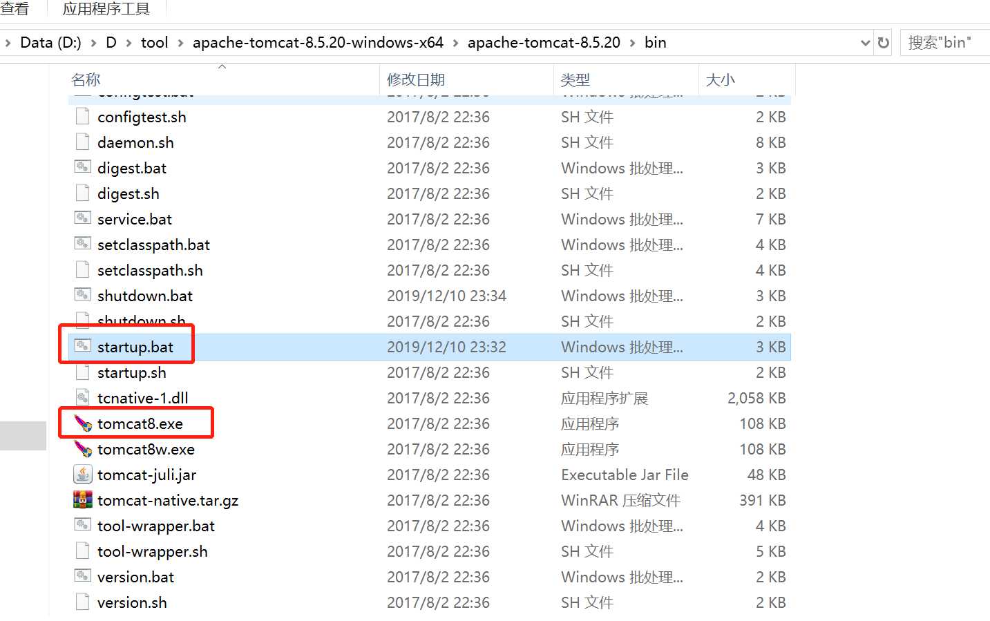Click the WinRAR 压缩文件 type cell

(620, 500)
